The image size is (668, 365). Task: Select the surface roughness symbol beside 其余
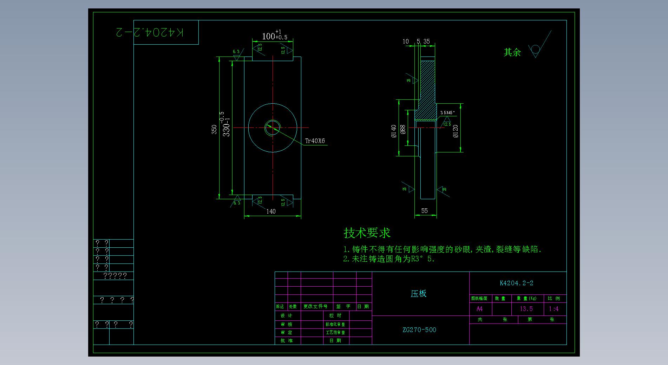tap(539, 45)
